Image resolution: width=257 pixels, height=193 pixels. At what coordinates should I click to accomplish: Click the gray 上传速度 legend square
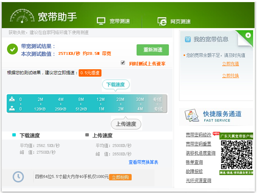pyautogui.click(x=87, y=135)
